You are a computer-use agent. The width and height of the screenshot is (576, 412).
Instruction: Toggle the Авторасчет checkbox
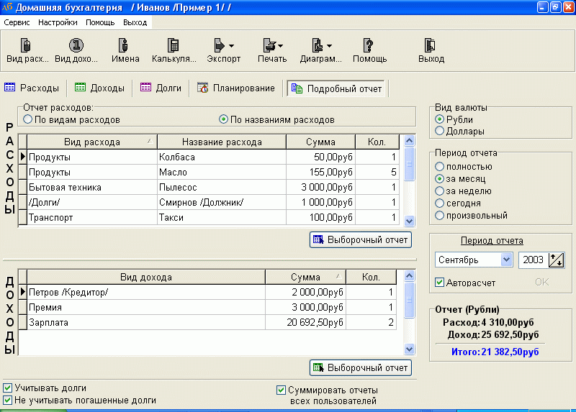pos(440,282)
